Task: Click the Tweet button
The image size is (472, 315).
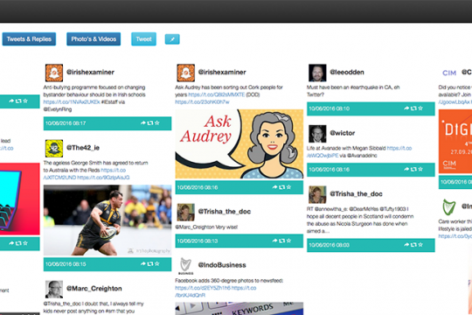Action: 143,39
